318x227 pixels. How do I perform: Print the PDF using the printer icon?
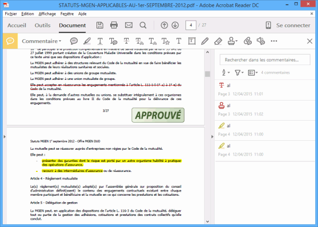(x=114, y=25)
